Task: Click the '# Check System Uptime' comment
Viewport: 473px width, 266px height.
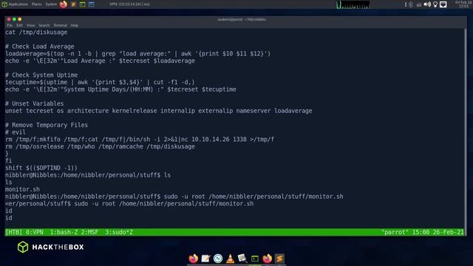Action: pos(41,75)
